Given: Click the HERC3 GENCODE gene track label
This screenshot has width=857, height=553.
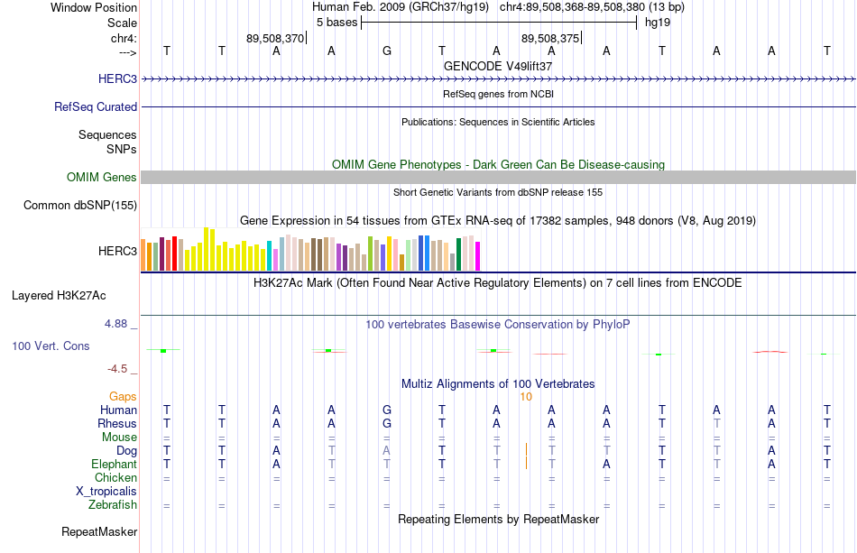Looking at the screenshot, I should coord(117,78).
